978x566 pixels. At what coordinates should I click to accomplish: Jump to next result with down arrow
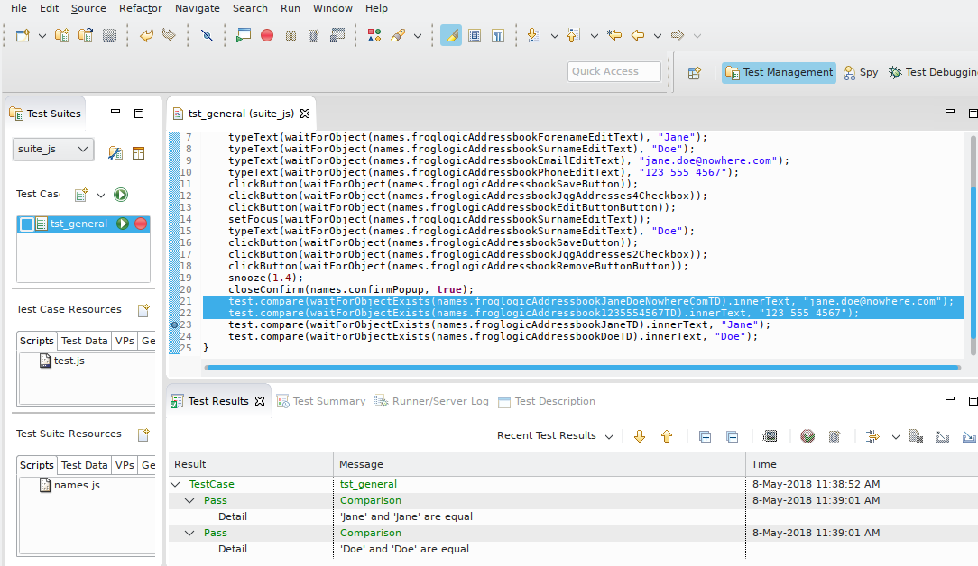click(640, 436)
